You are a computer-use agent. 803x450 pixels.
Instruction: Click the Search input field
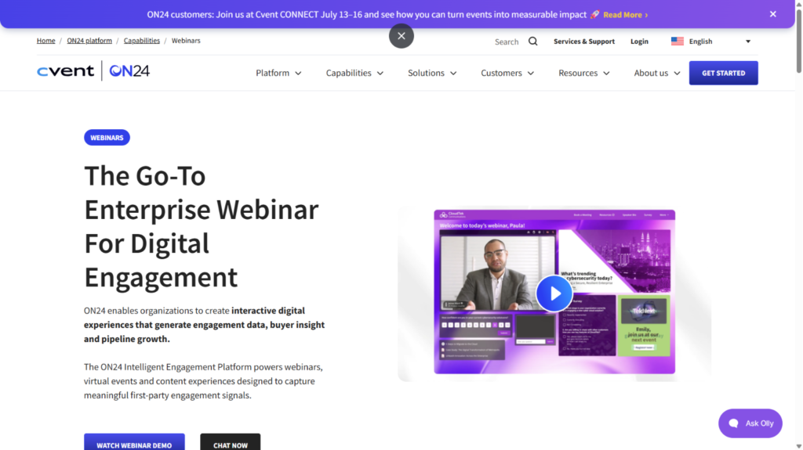point(507,41)
